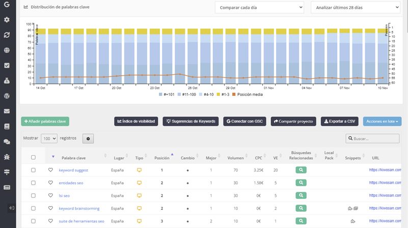This screenshot has height=228, width=408.
Task: Open the 'Analizar últimos 28 días' dropdown
Action: (356, 8)
